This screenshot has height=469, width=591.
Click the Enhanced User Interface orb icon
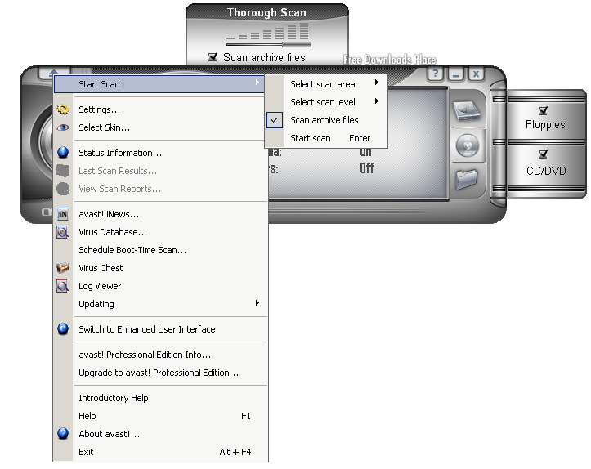coord(63,328)
